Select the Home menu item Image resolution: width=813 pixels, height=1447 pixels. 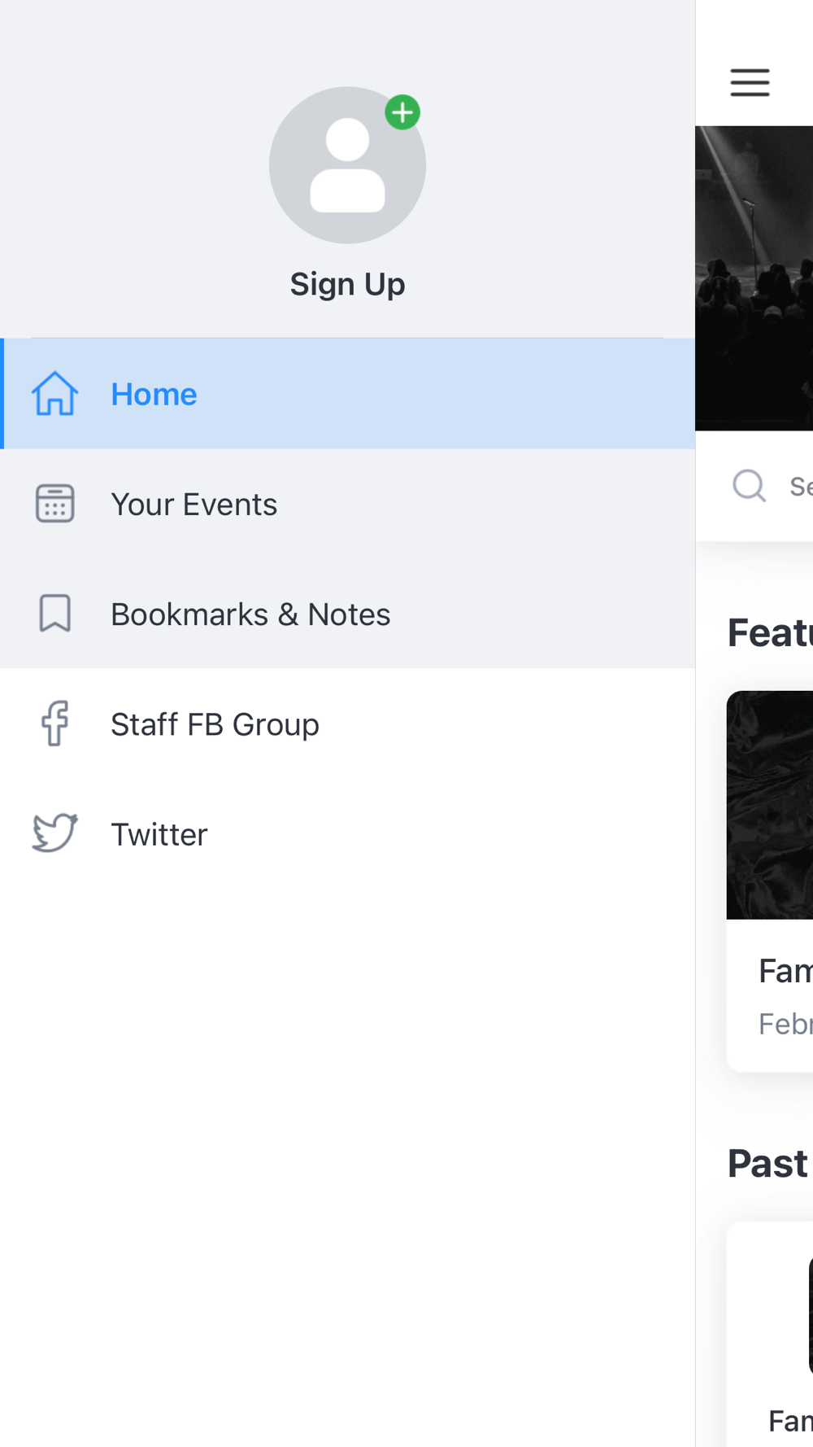(347, 394)
